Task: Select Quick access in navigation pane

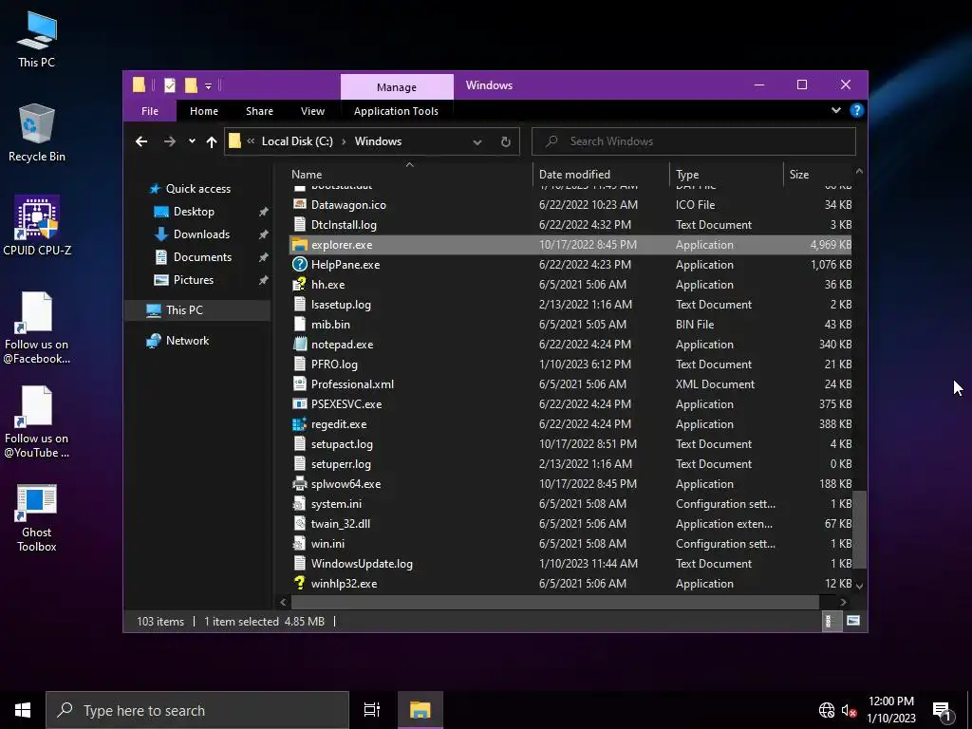Action: coord(197,189)
